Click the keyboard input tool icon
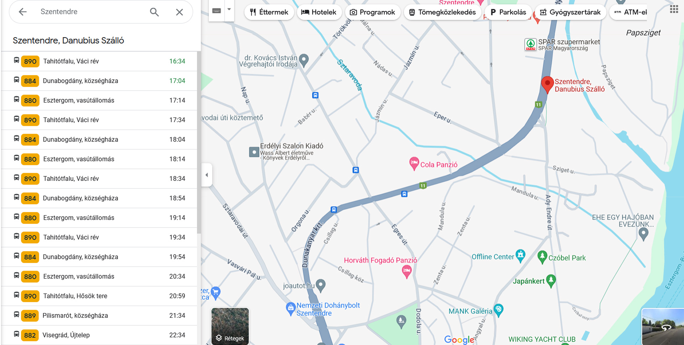 (x=217, y=11)
